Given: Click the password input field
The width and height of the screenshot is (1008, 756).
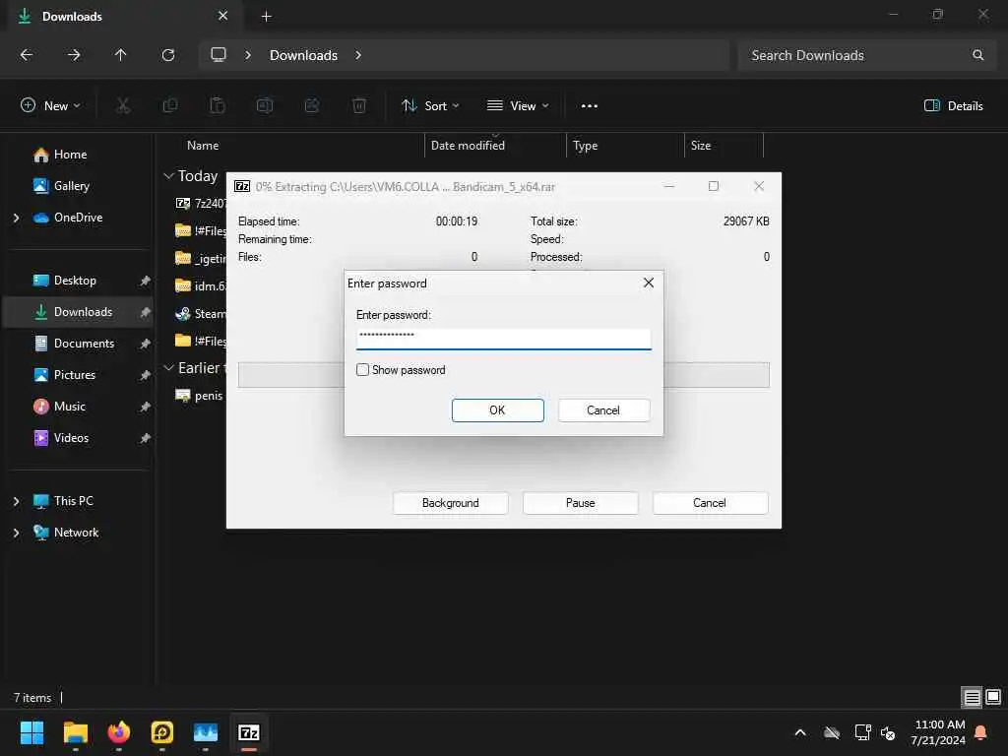Looking at the screenshot, I should tap(503, 337).
